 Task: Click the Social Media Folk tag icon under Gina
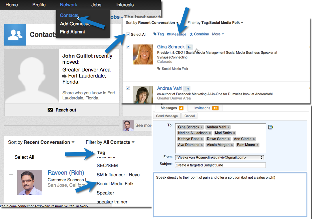point(159,69)
